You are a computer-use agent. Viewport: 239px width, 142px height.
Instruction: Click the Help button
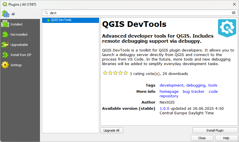226,138
